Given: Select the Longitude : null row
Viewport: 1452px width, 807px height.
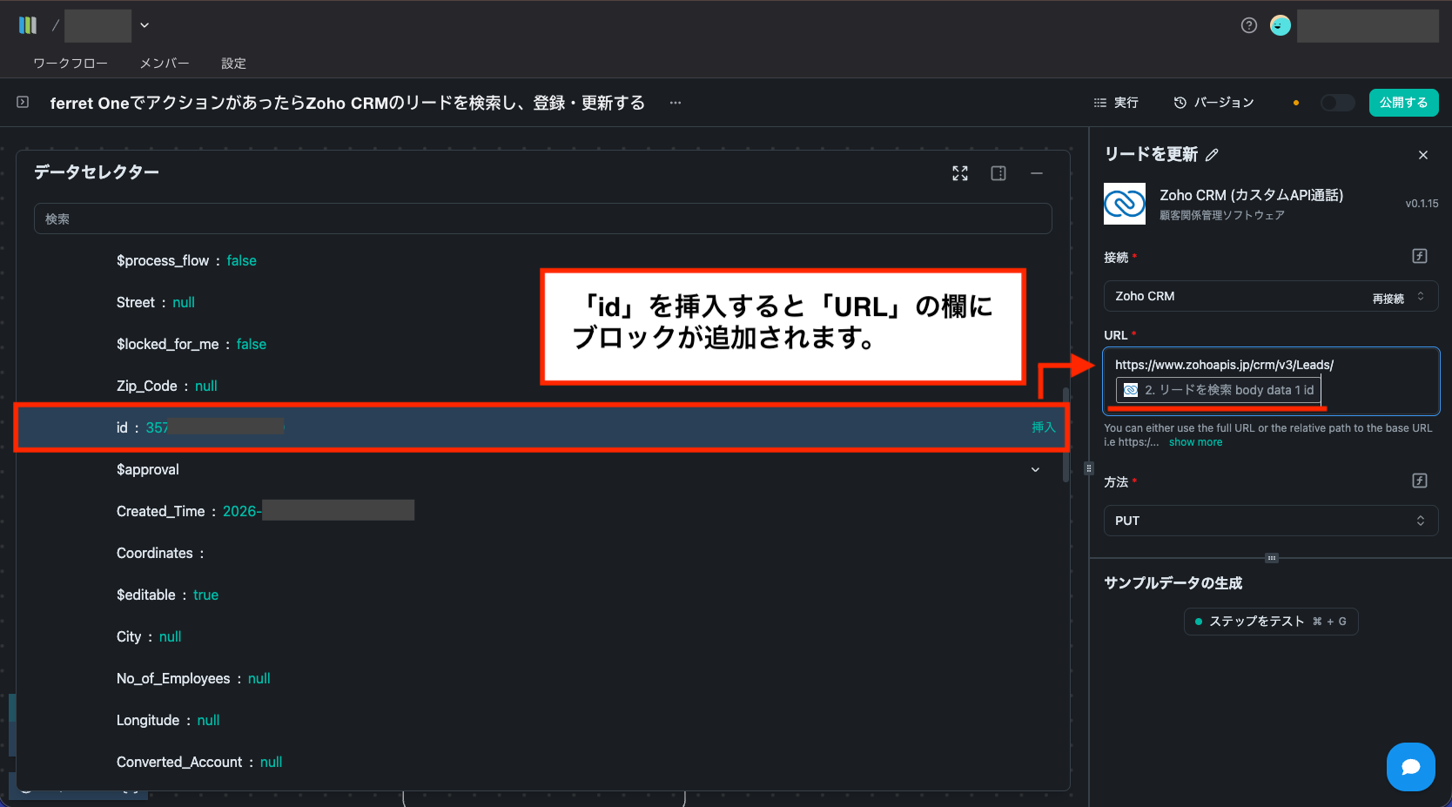Looking at the screenshot, I should (541, 720).
